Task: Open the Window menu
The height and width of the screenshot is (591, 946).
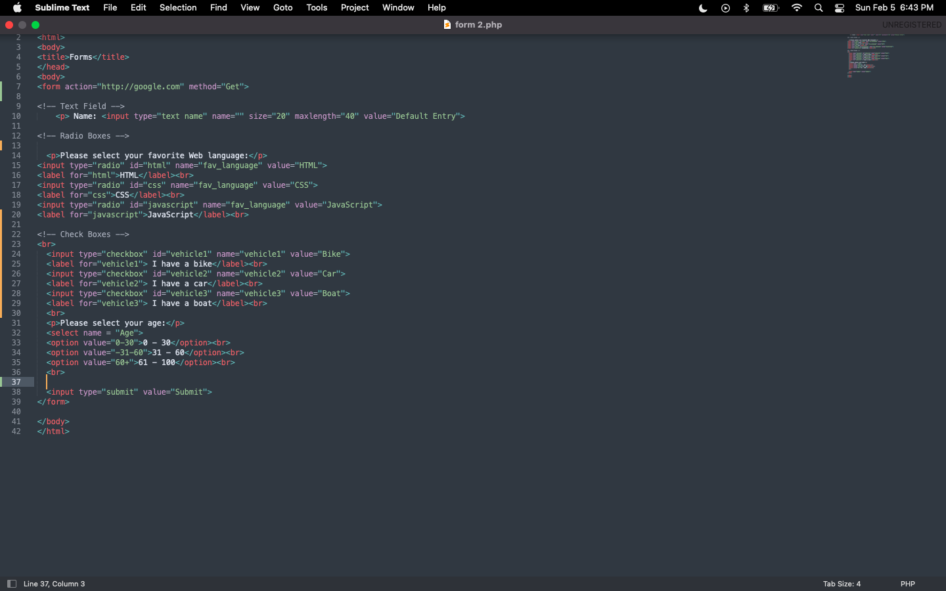Action: pos(398,8)
